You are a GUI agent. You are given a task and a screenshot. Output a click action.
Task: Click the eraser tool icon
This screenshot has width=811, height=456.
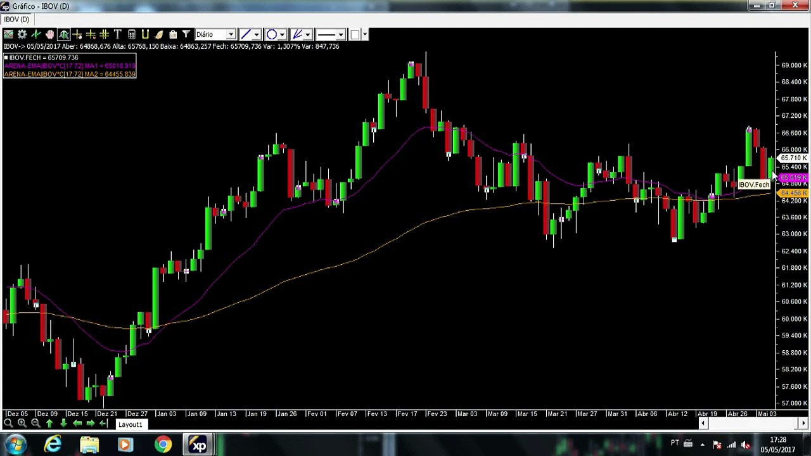click(x=159, y=34)
